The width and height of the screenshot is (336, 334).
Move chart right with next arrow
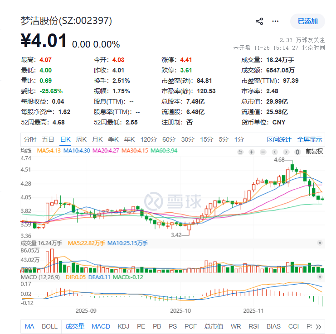click(286, 152)
